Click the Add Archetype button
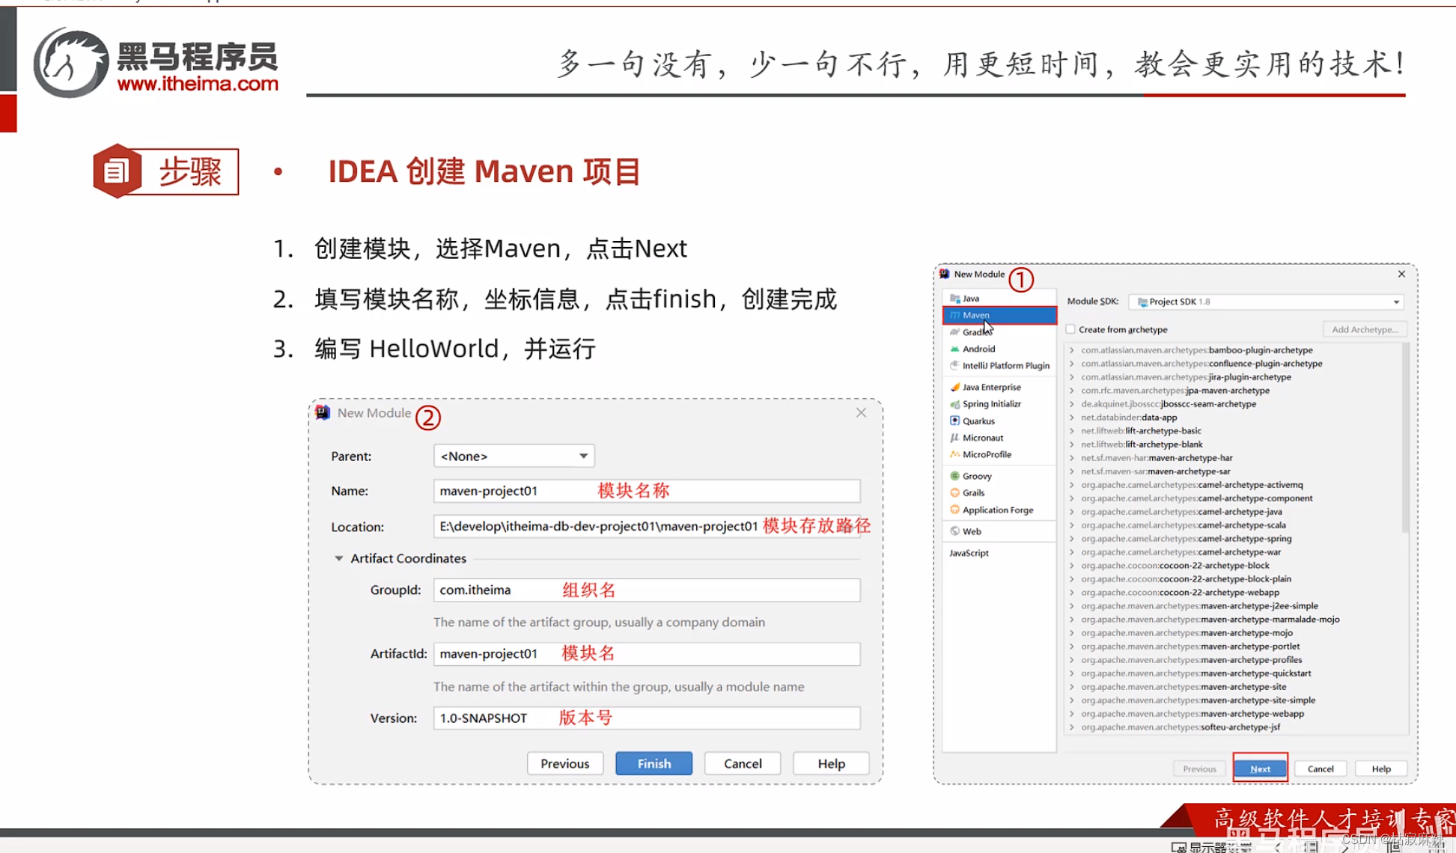Screen dimensions: 1456x853 tap(1364, 328)
